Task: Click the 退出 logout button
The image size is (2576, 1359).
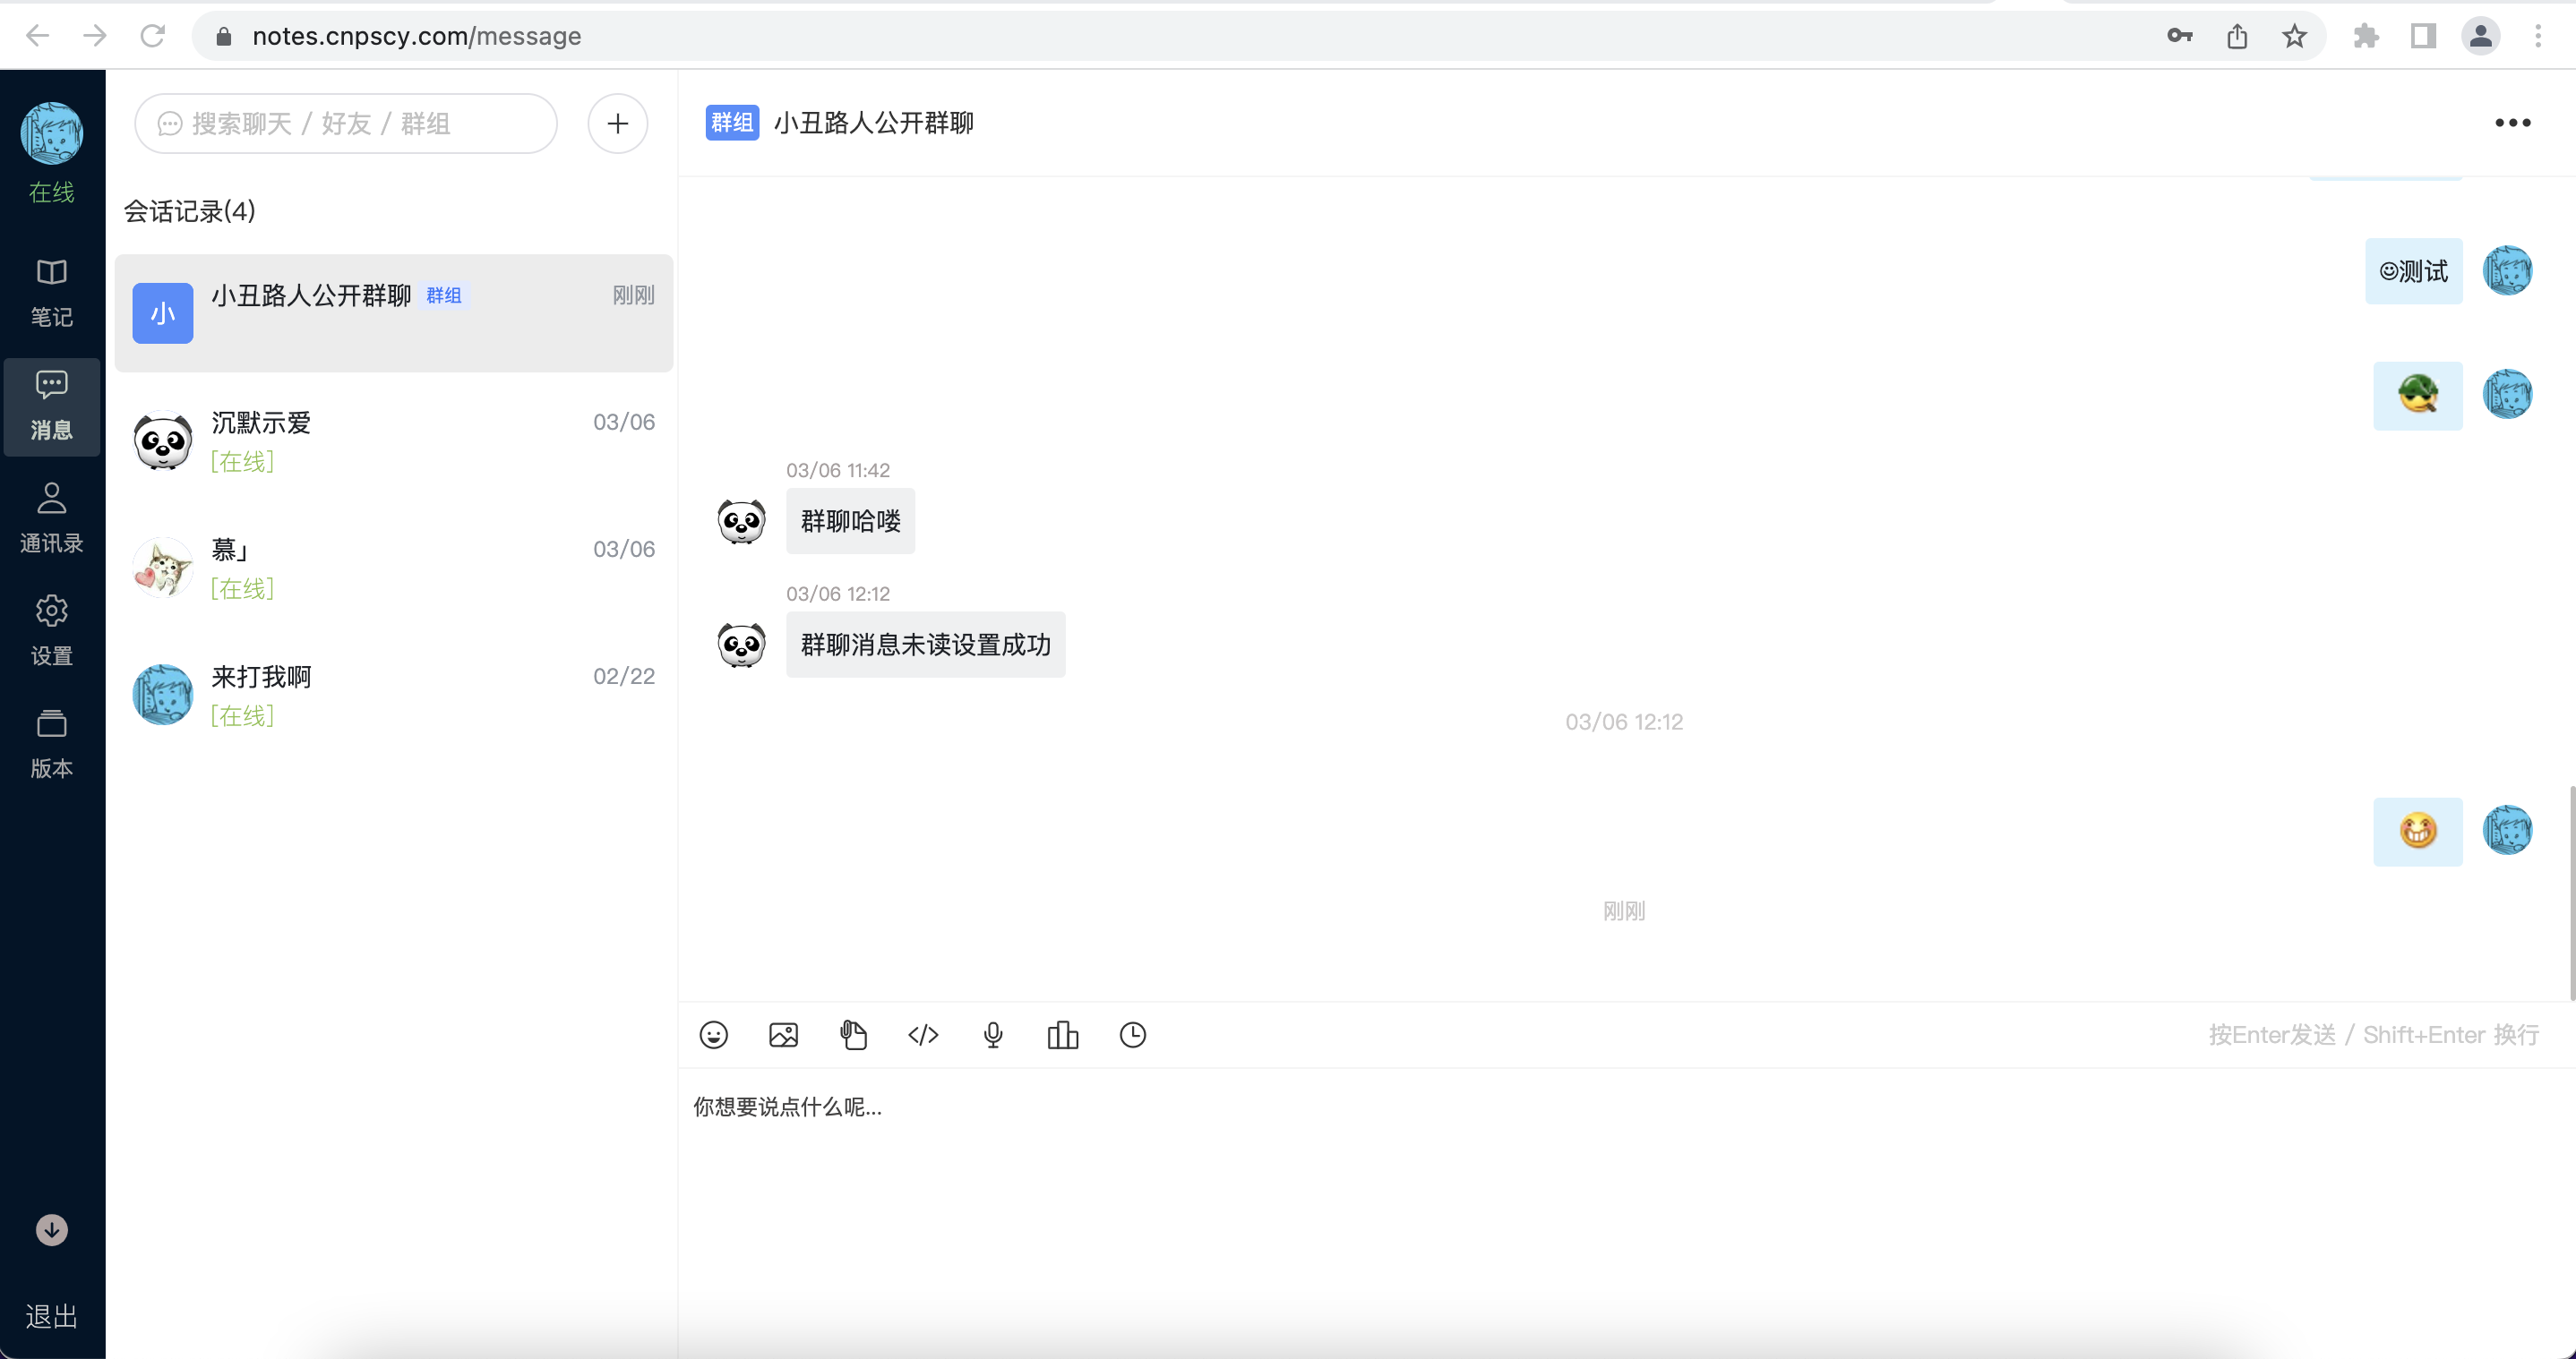Action: click(x=52, y=1316)
